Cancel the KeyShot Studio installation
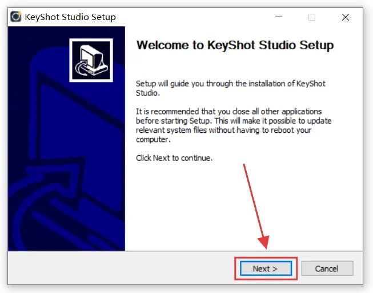The height and width of the screenshot is (293, 373). (x=327, y=268)
